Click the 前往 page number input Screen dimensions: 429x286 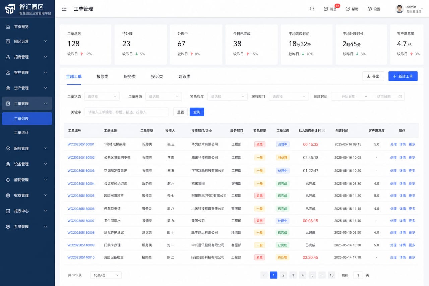[358, 275]
